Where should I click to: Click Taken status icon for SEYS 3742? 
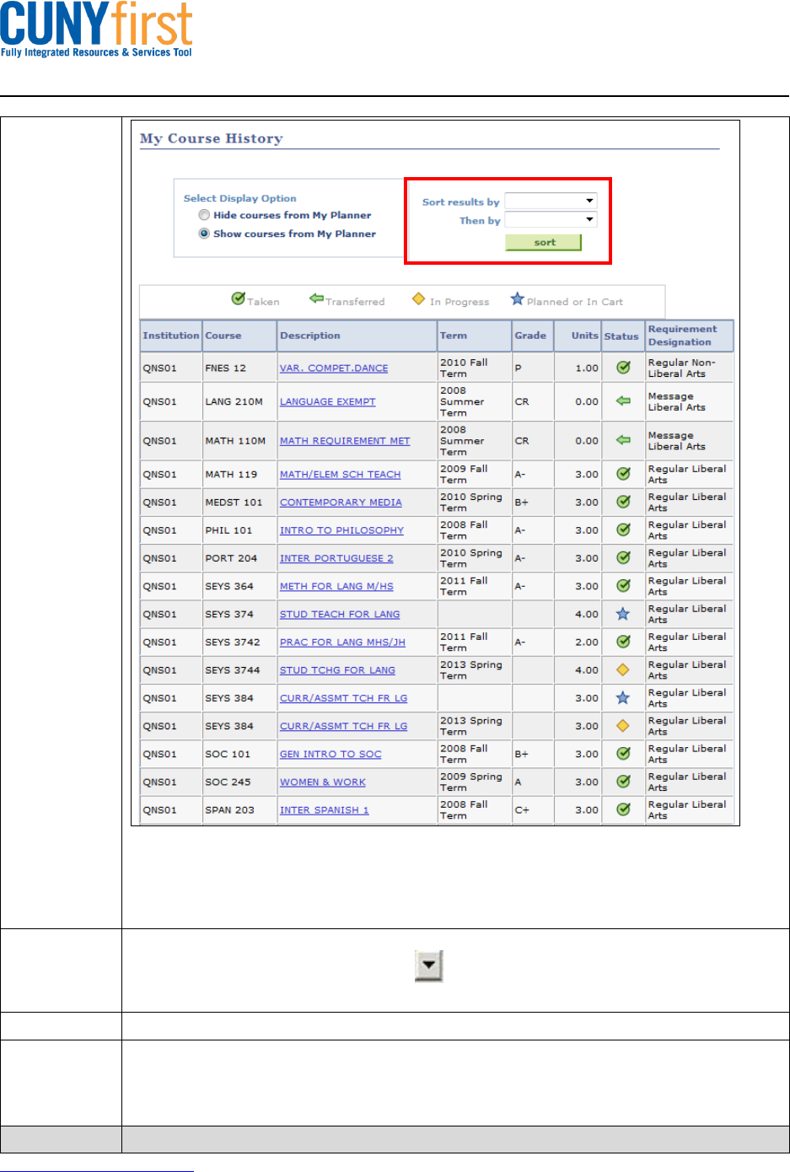tap(623, 642)
